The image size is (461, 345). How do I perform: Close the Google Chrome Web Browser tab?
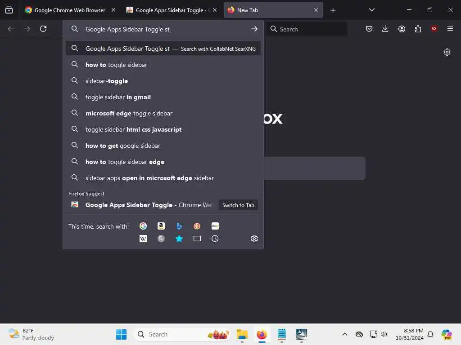[x=113, y=10]
